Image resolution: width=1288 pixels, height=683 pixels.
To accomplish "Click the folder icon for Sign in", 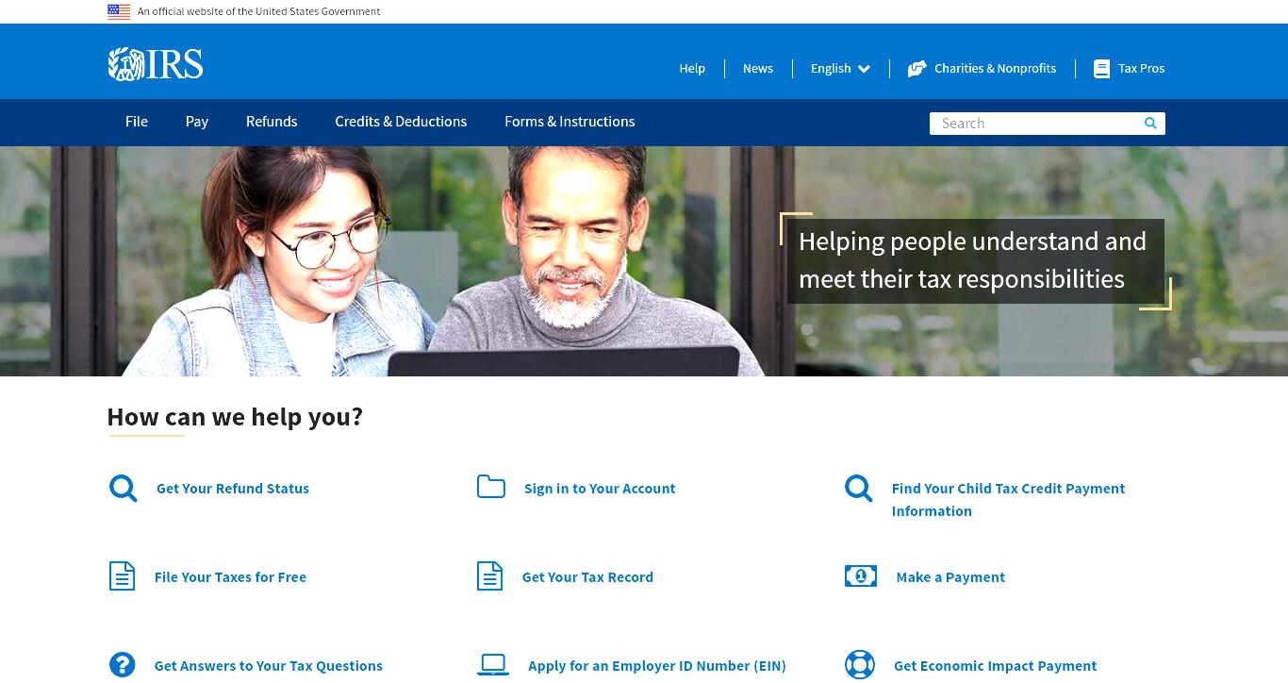I will (491, 487).
